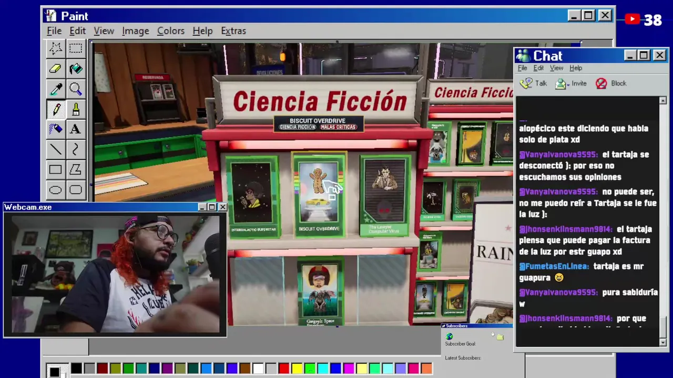The image size is (673, 378).
Task: Click the Webcam.exe window title text
Action: [28, 207]
